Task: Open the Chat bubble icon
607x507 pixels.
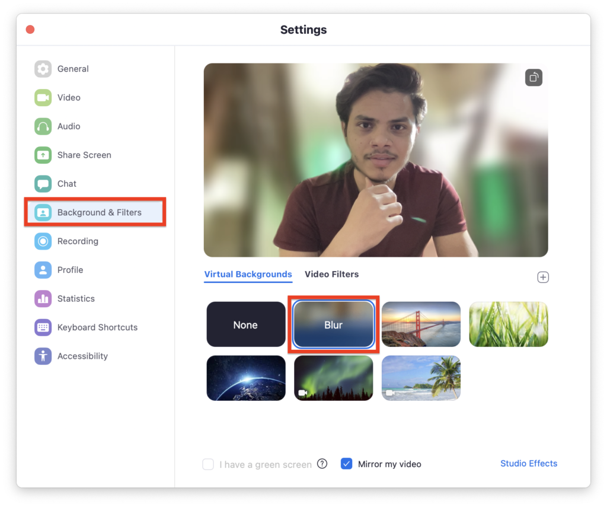Action: pos(43,184)
